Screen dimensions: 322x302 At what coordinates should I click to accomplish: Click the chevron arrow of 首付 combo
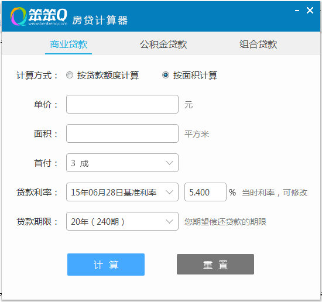[x=169, y=163]
